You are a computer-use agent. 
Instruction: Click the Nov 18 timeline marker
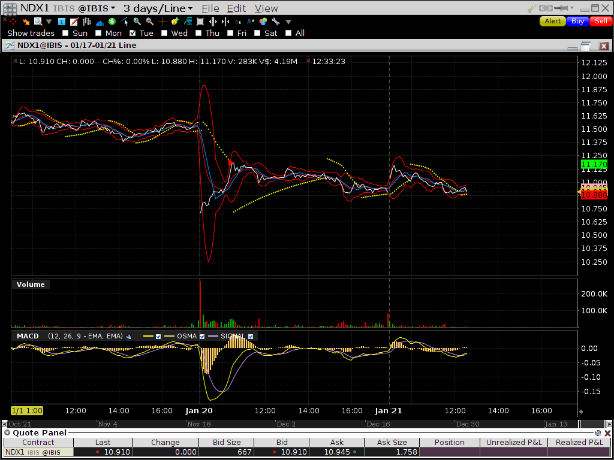pos(199,424)
